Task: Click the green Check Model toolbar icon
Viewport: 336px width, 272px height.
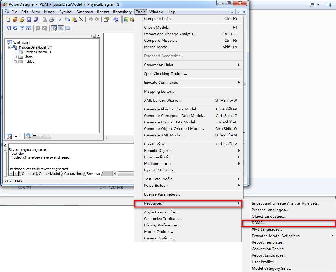Action: [126, 20]
